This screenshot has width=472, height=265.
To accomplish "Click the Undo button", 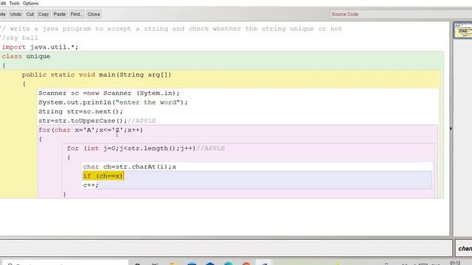I will pos(15,14).
